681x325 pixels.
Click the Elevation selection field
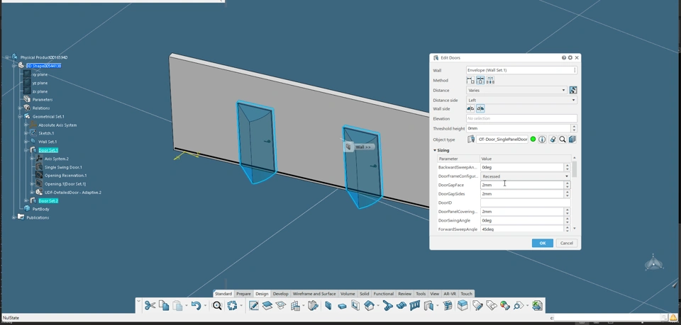(521, 118)
